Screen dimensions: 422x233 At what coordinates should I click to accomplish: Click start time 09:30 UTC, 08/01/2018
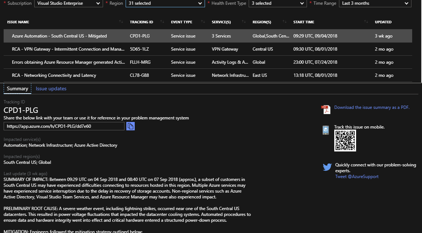pyautogui.click(x=315, y=49)
